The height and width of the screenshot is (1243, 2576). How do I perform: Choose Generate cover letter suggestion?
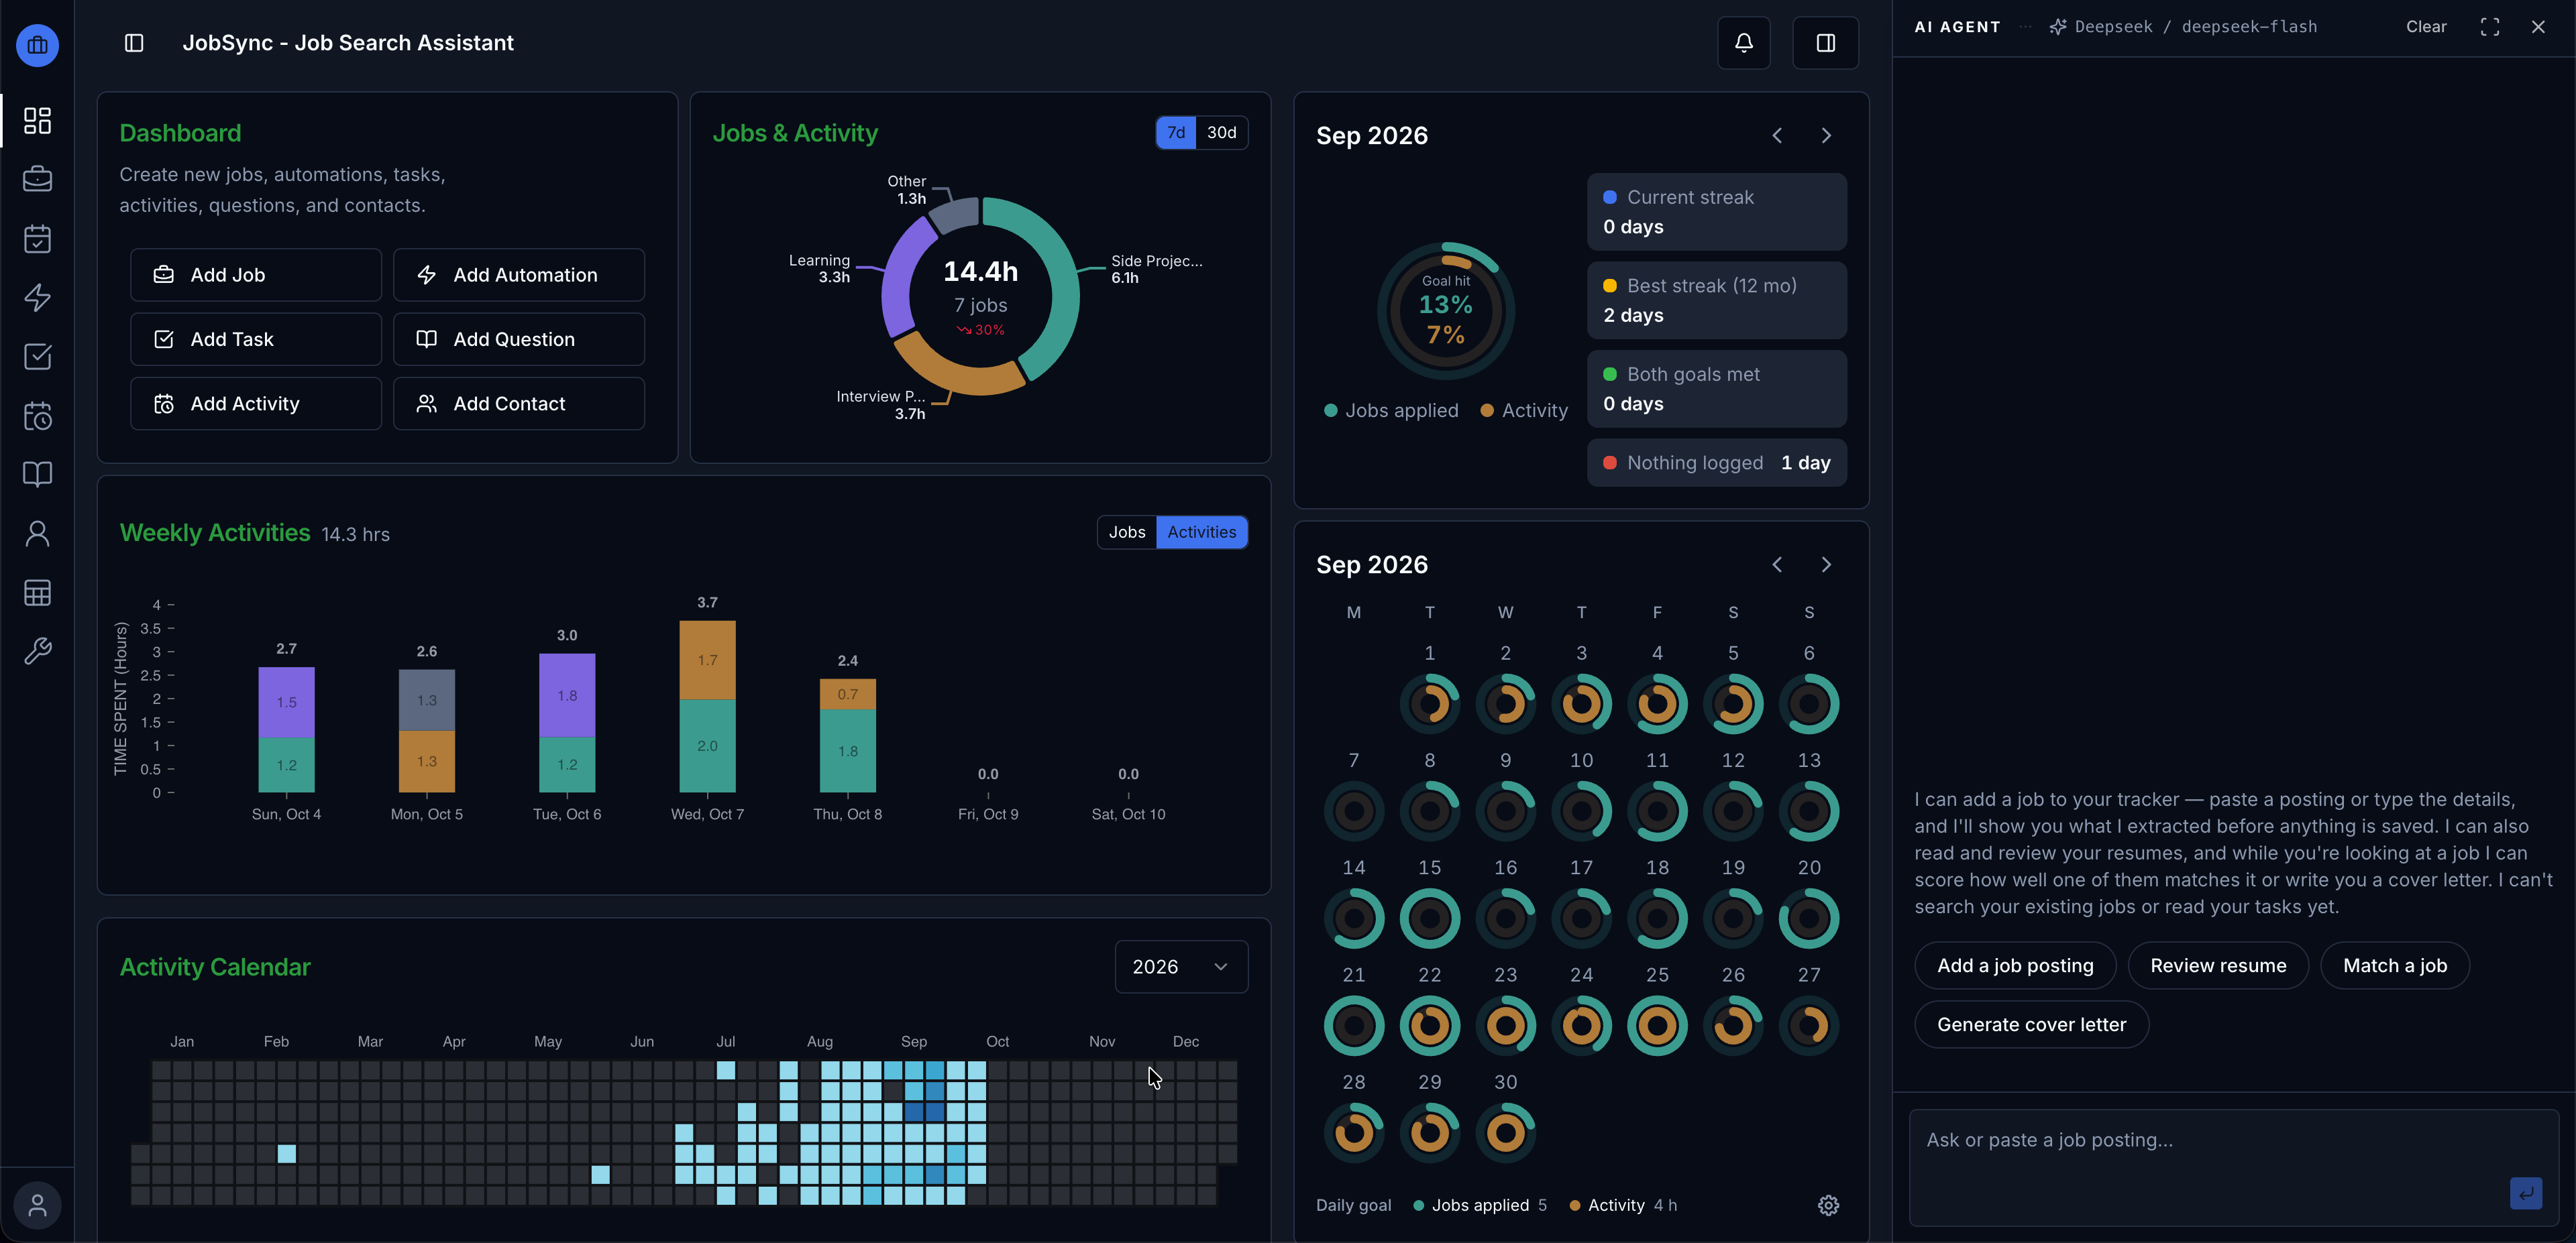2031,1024
